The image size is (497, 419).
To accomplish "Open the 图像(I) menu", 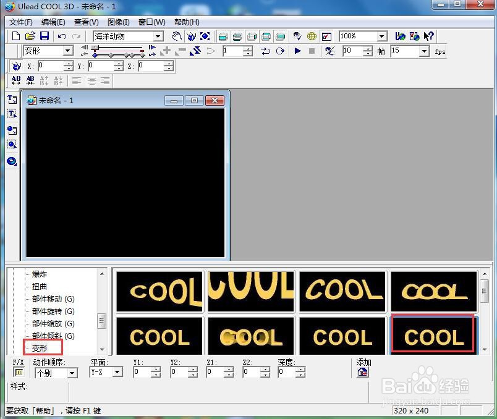I will 119,22.
